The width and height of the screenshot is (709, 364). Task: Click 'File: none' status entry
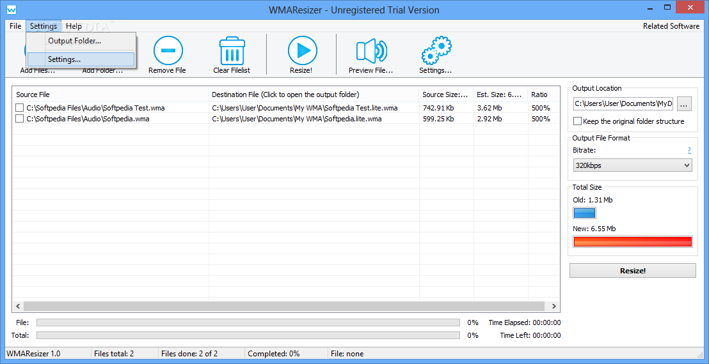(x=347, y=354)
